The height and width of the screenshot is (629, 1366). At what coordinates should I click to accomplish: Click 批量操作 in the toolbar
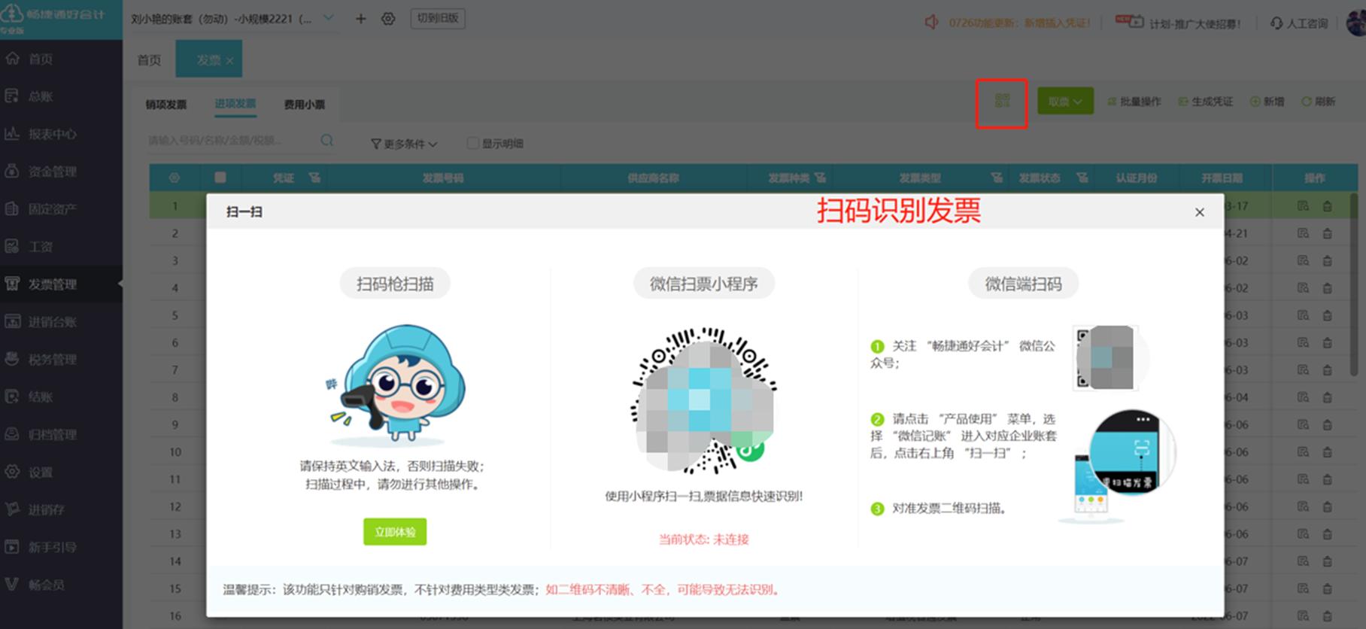click(x=1134, y=102)
